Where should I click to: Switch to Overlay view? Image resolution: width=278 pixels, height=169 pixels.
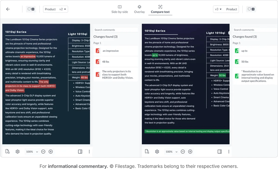point(139,9)
